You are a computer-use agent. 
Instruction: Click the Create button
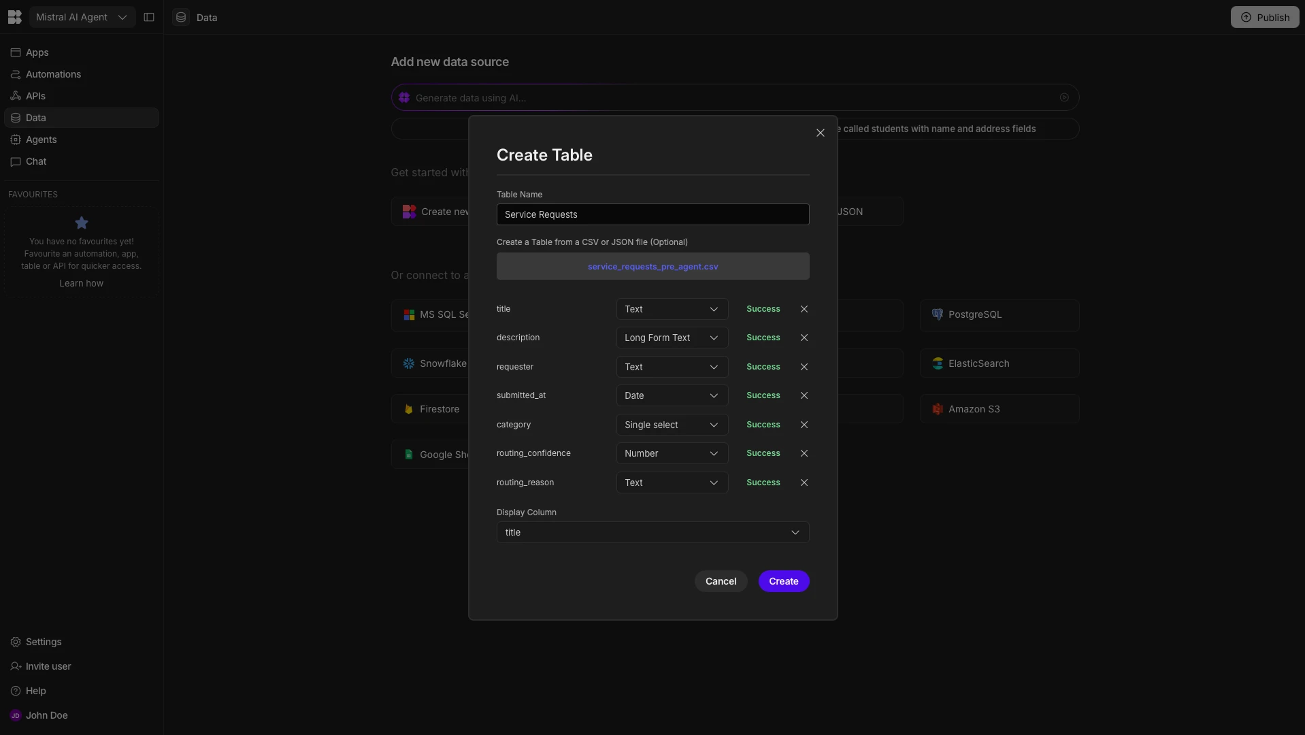[x=784, y=581]
